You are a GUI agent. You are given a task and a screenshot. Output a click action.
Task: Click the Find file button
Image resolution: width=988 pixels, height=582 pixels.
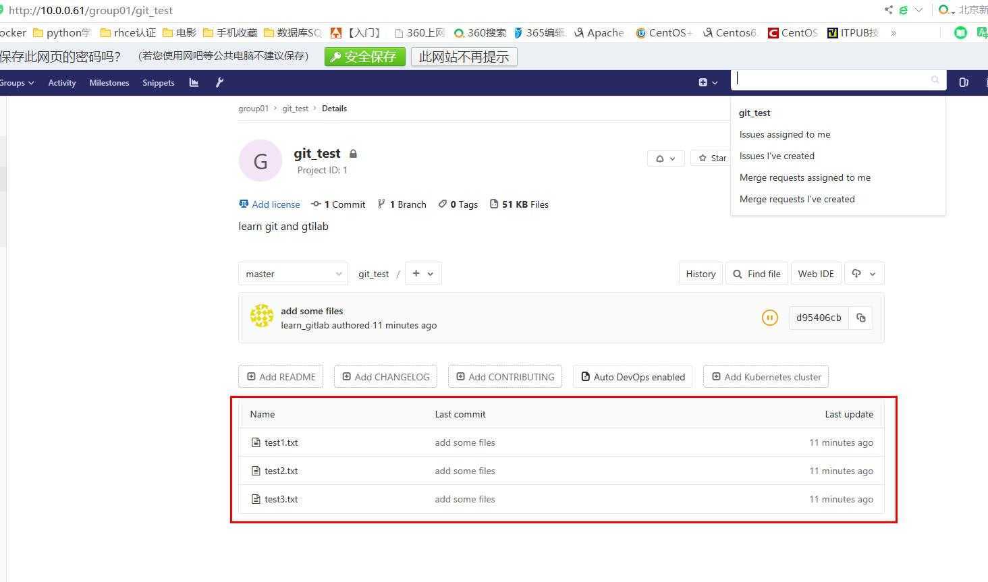(757, 273)
